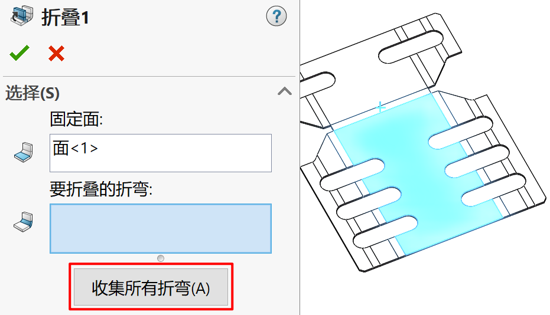
Task: Click the 折叠1 fold feature icon
Action: (x=22, y=16)
